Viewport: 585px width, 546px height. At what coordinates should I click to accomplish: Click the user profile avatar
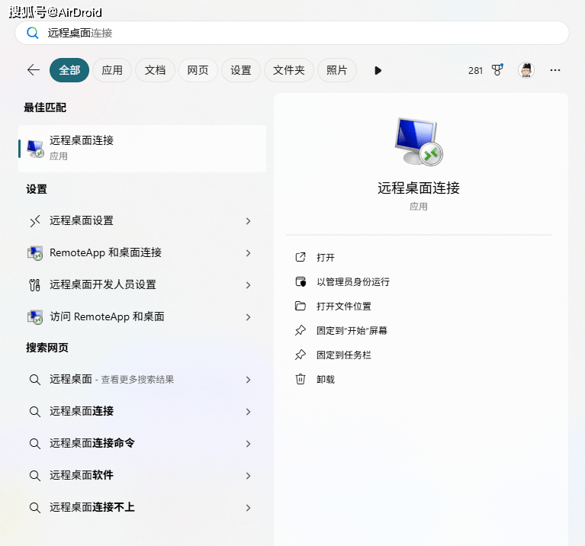526,70
